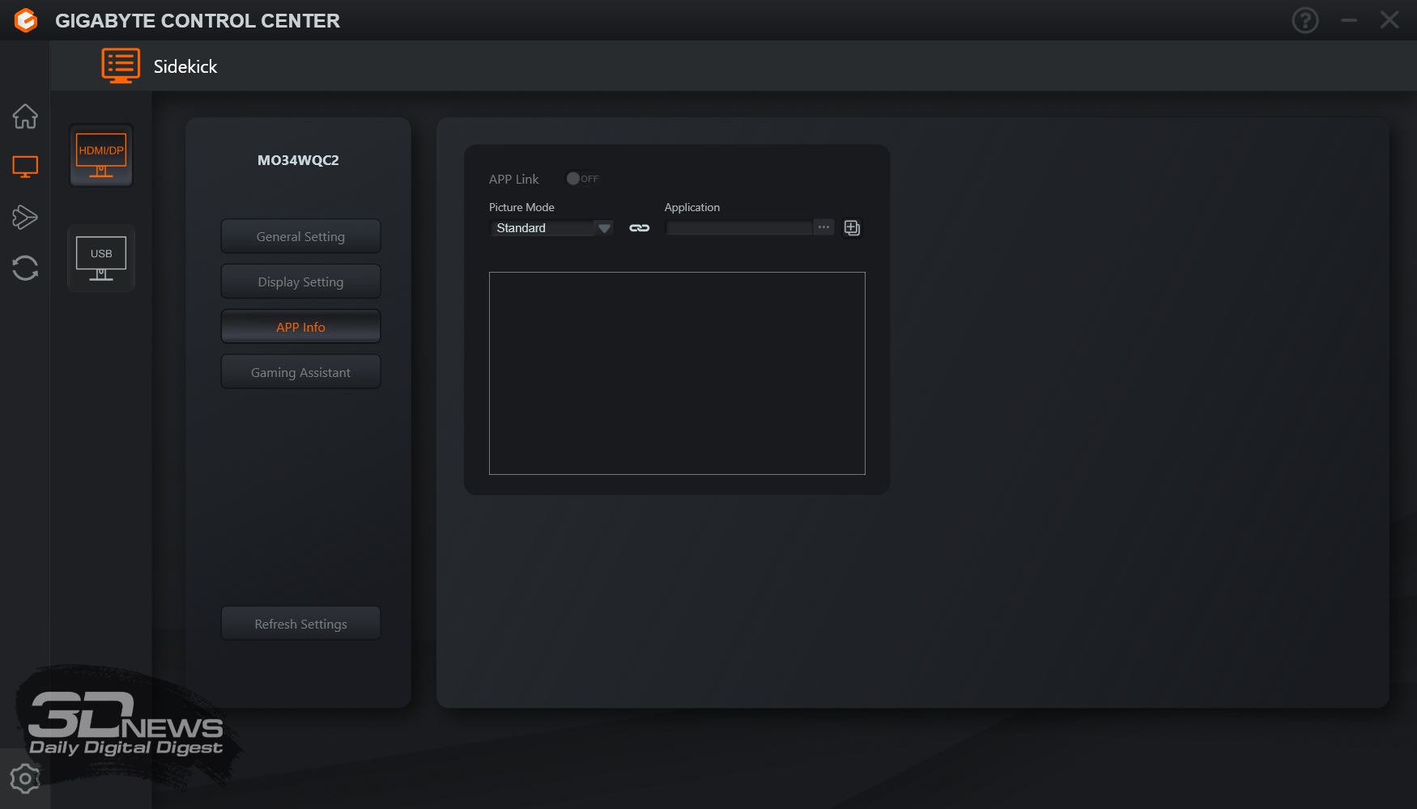Open the performance arrow sidebar icon
The height and width of the screenshot is (809, 1417).
click(x=25, y=217)
